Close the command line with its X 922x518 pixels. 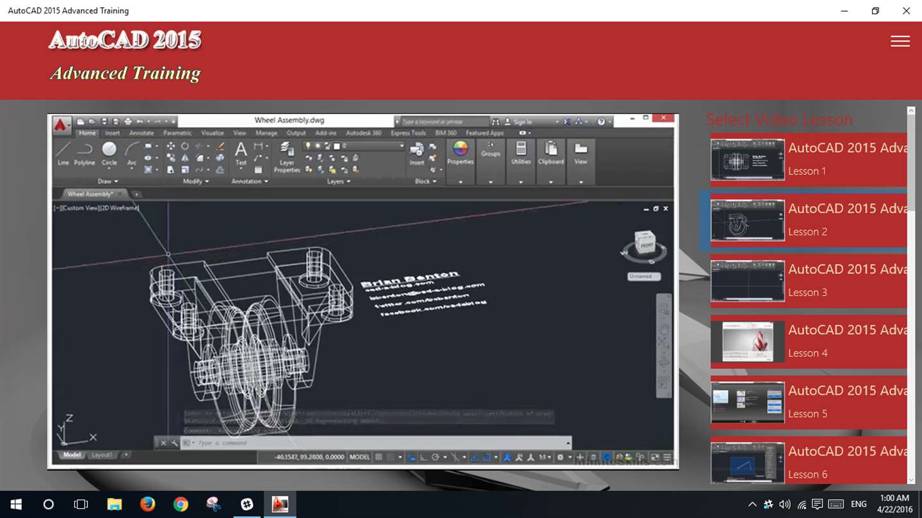tap(163, 443)
